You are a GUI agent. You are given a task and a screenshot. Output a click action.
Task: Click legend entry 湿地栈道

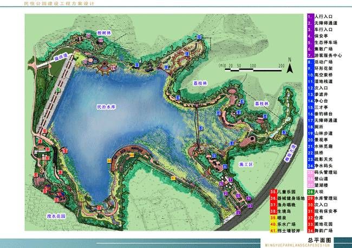click(x=321, y=82)
